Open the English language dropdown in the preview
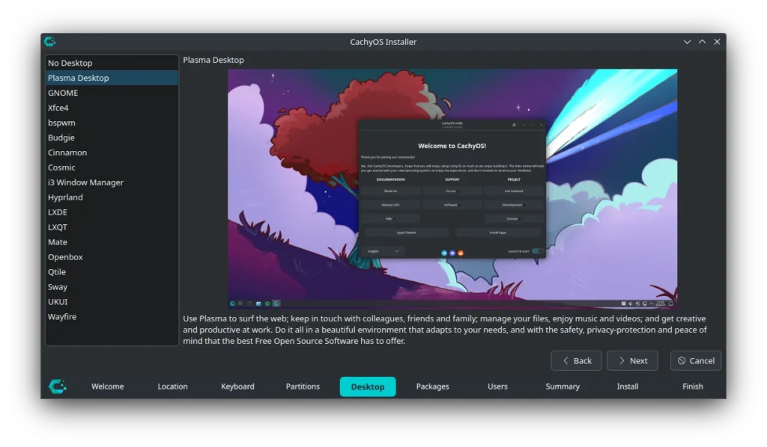 [383, 251]
